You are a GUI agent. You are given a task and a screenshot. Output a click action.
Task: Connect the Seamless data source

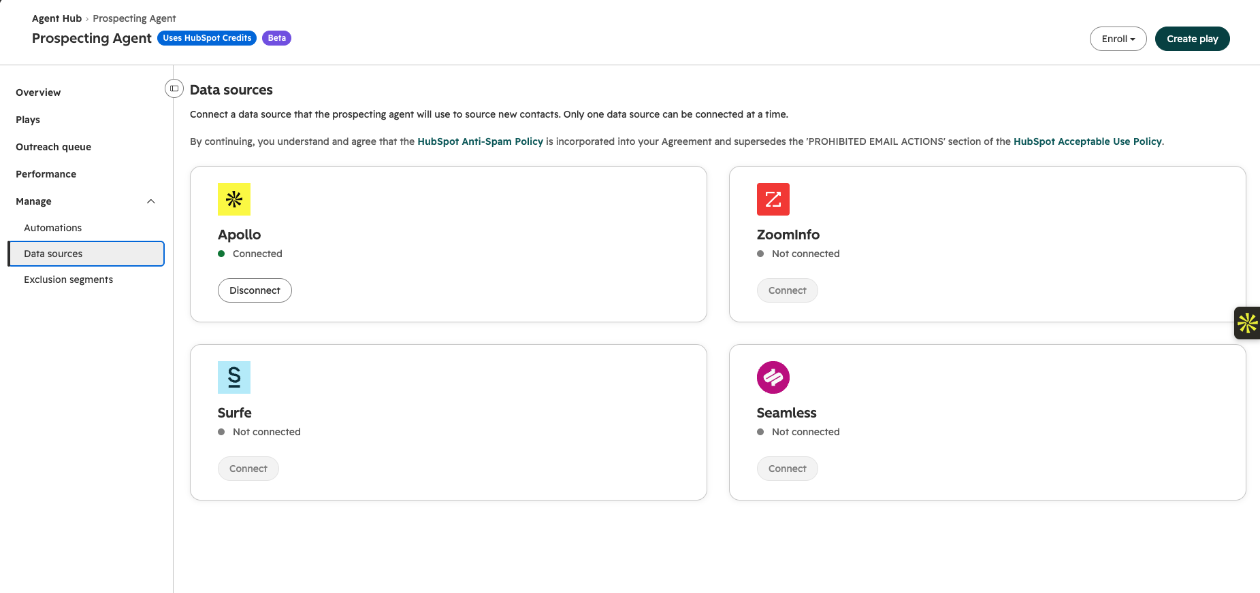click(x=788, y=469)
